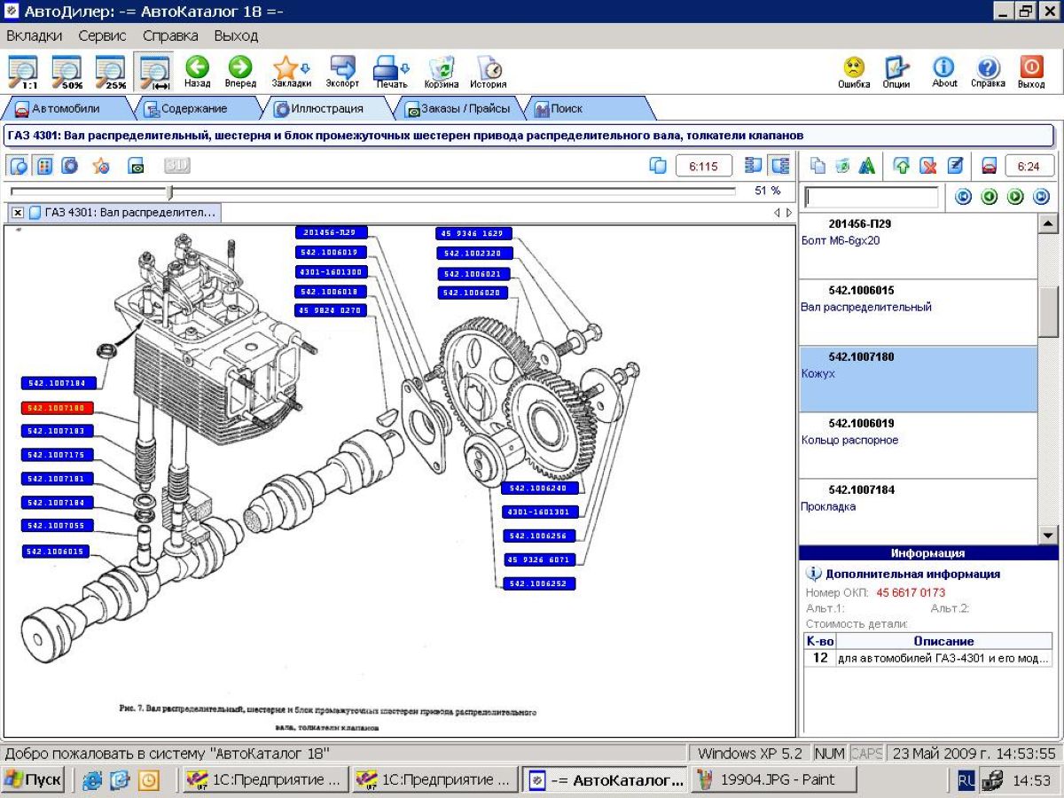Screen dimensions: 1064x798
Task: Switch to the Содержание tab
Action: (193, 109)
